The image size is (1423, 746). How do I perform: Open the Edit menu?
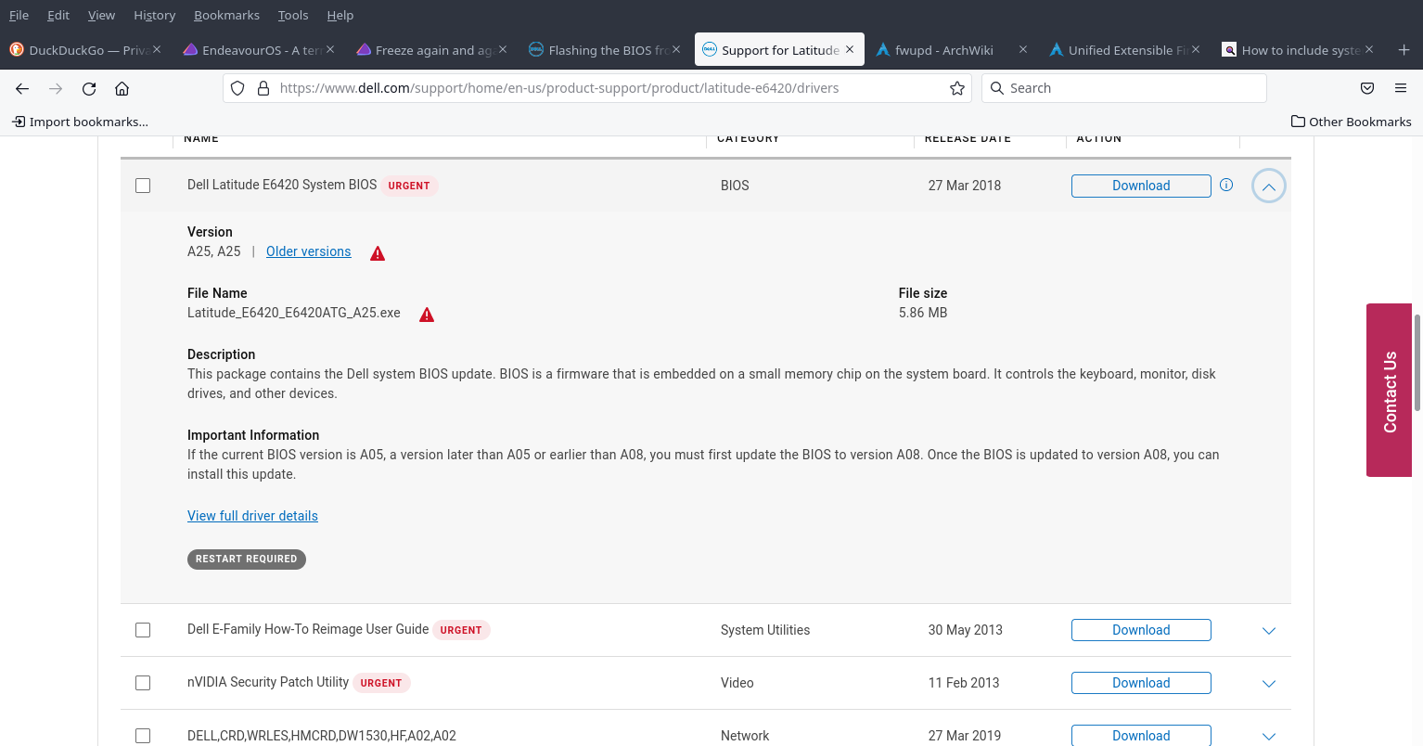pyautogui.click(x=58, y=15)
